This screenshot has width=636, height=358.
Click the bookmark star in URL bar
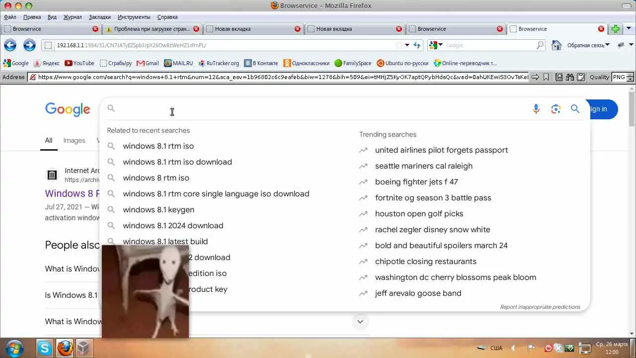coord(398,45)
